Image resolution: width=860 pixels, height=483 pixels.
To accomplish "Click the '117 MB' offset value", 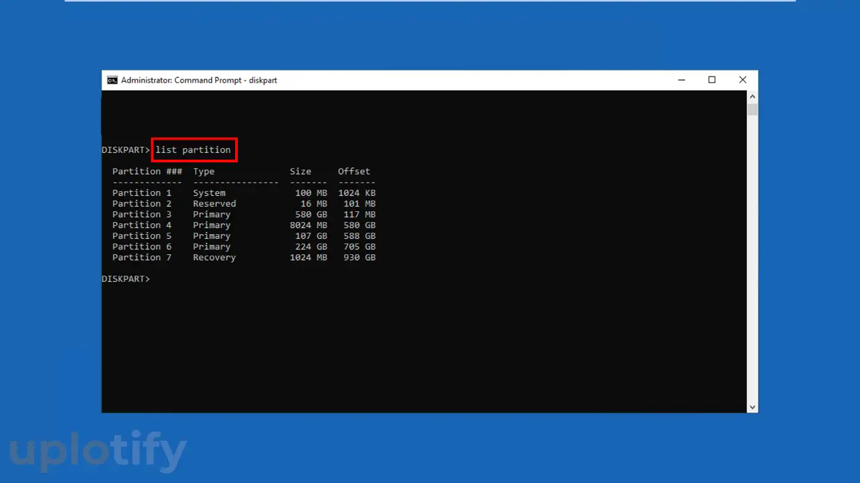I will pyautogui.click(x=359, y=214).
